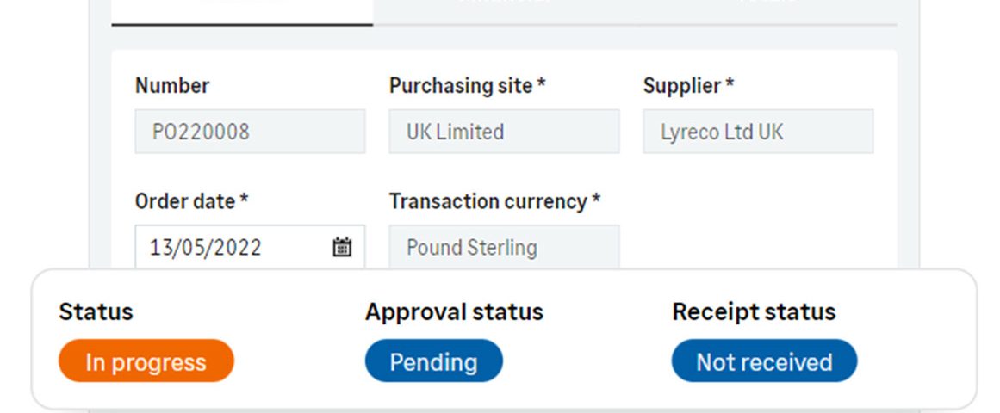Image resolution: width=1000 pixels, height=413 pixels.
Task: Click the Receipt status heading
Action: (x=754, y=311)
